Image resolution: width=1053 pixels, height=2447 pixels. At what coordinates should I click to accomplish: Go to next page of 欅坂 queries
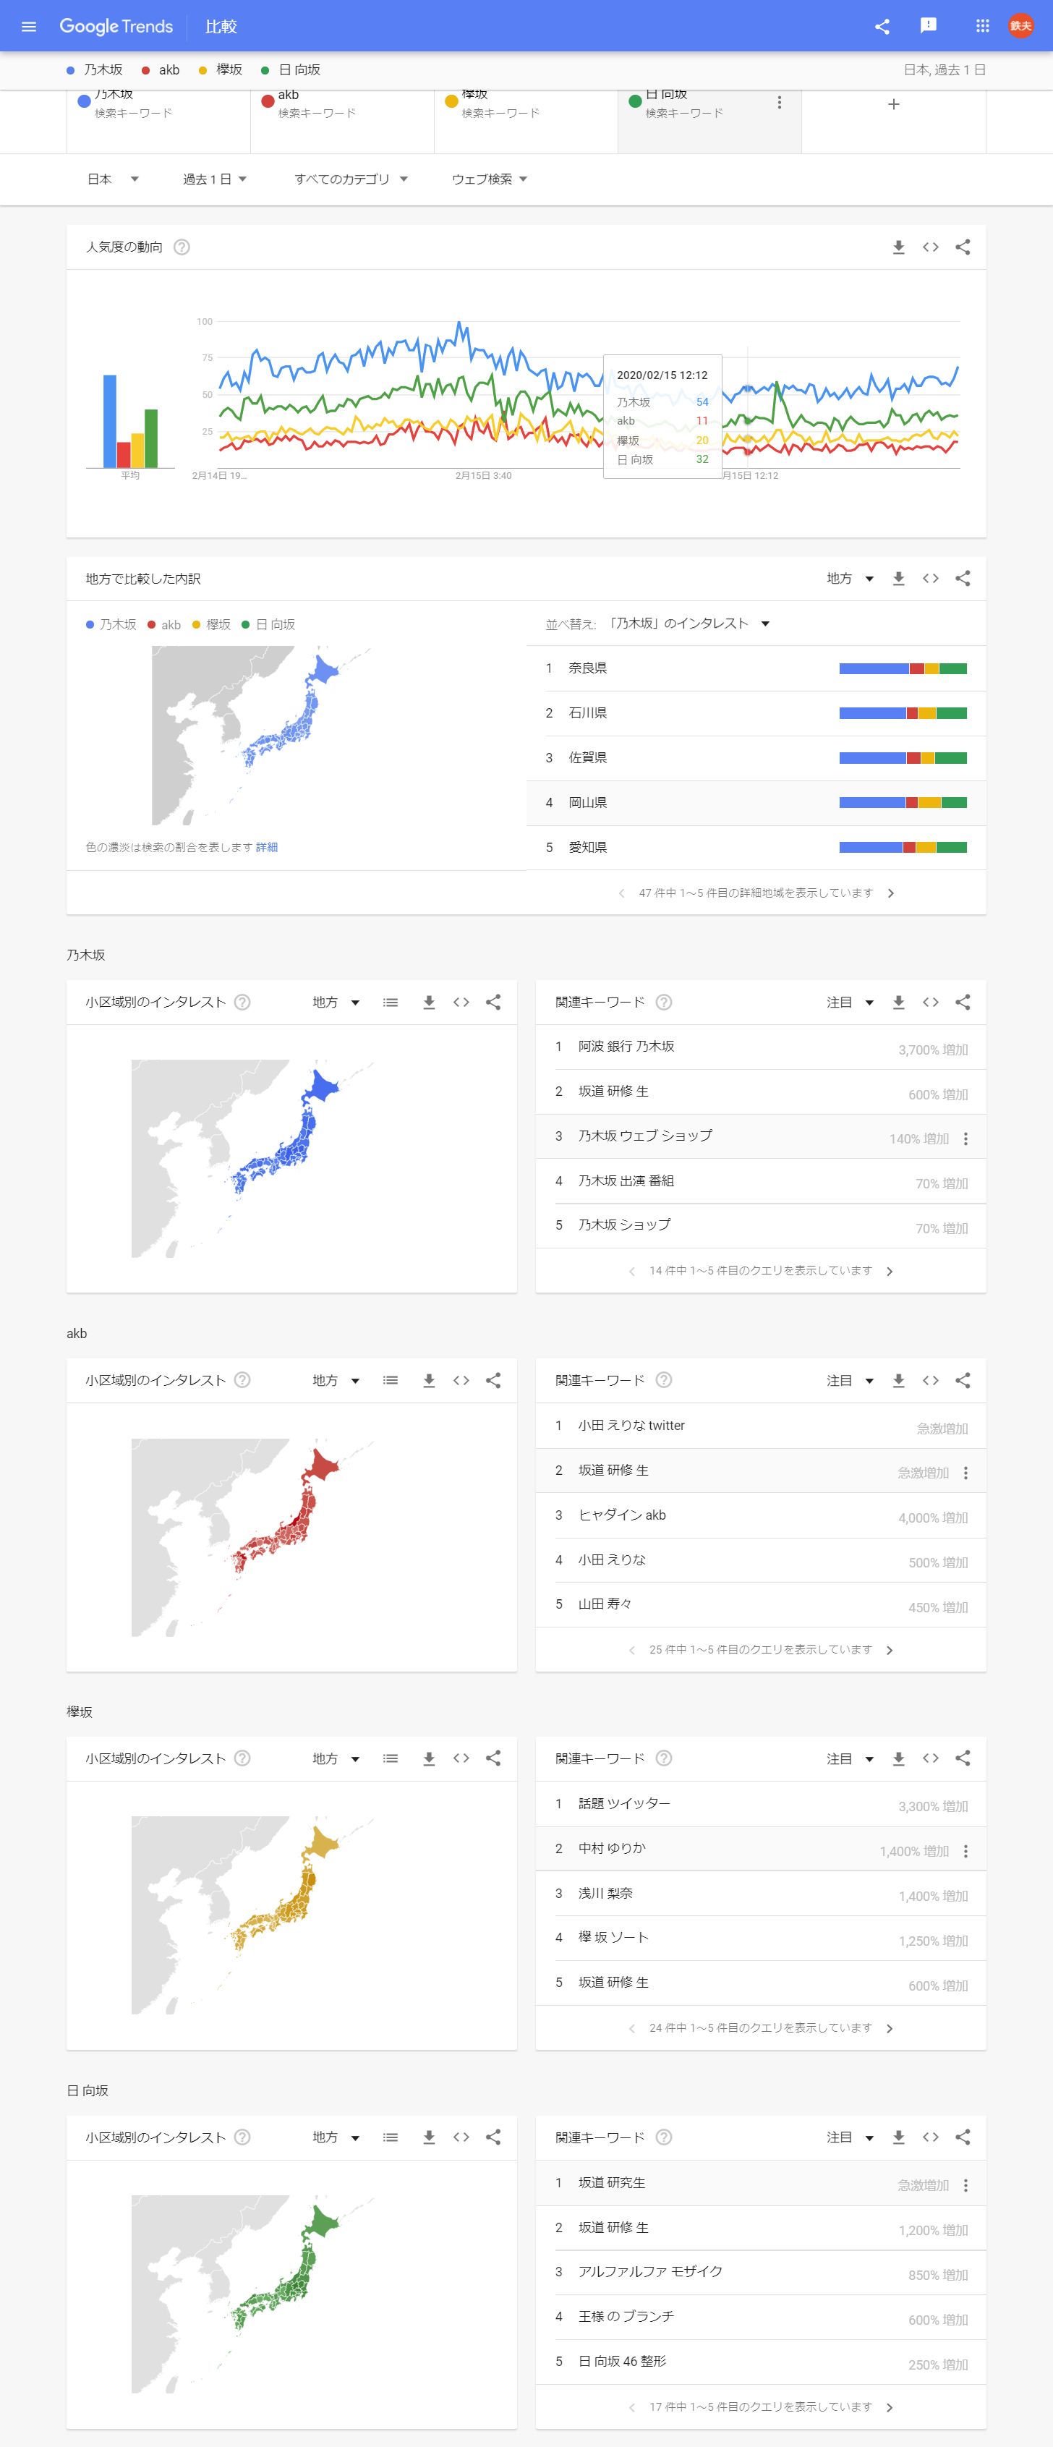tap(890, 2028)
